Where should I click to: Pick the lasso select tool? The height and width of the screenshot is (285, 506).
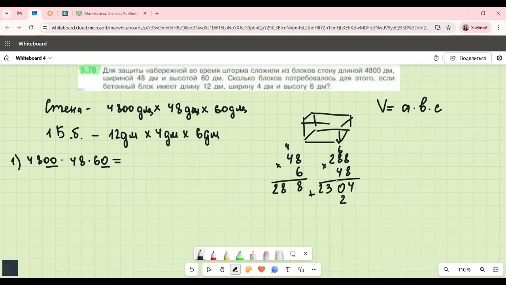click(x=293, y=254)
